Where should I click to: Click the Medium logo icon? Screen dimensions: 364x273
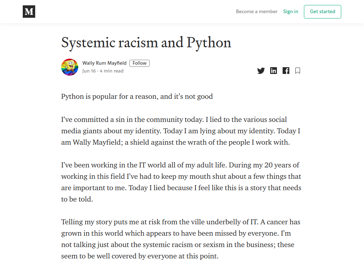(x=29, y=12)
